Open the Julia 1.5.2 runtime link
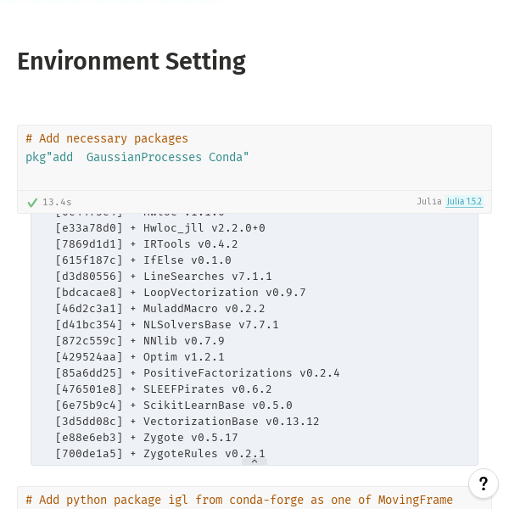This screenshot has width=509, height=509. pos(464,202)
